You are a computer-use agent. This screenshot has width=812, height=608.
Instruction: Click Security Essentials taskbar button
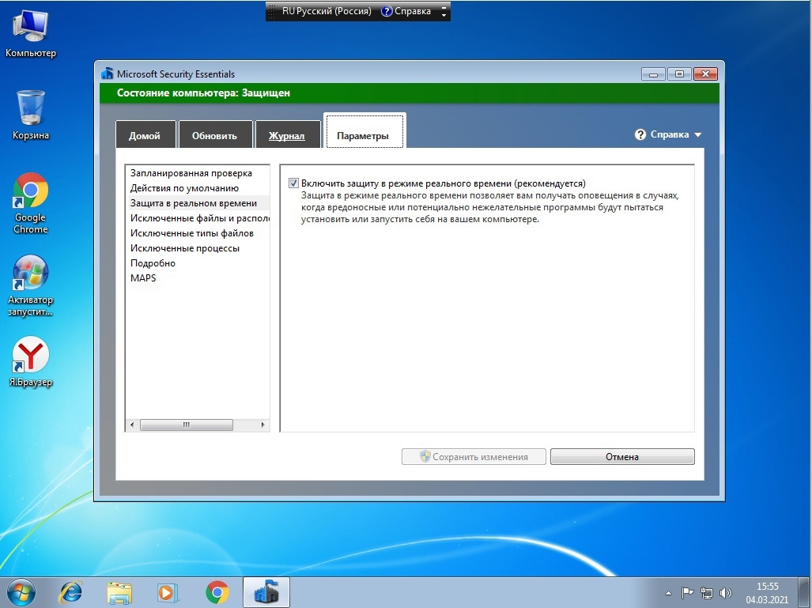(x=266, y=592)
